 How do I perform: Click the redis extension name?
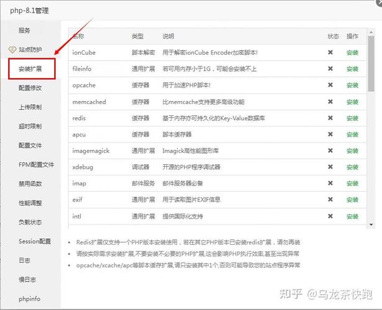(x=79, y=118)
